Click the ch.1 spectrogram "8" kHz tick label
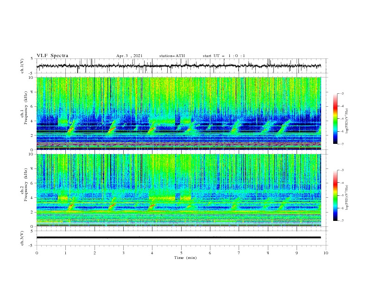 click(33, 92)
